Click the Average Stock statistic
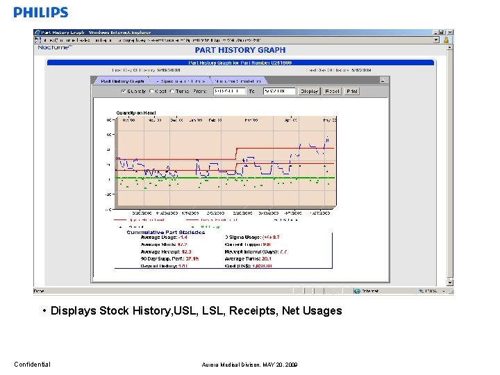The height and width of the screenshot is (375, 500). (x=164, y=244)
